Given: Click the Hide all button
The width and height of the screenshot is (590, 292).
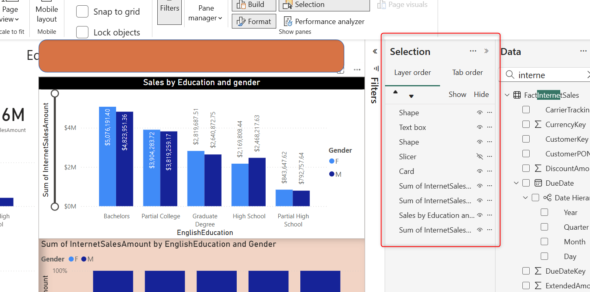Looking at the screenshot, I should tap(481, 94).
